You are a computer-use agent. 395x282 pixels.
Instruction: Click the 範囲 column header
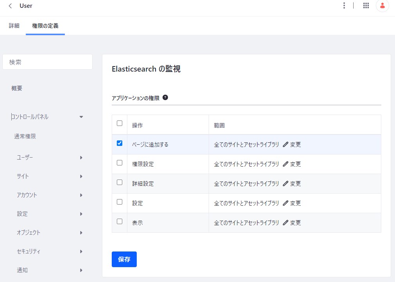(219, 126)
